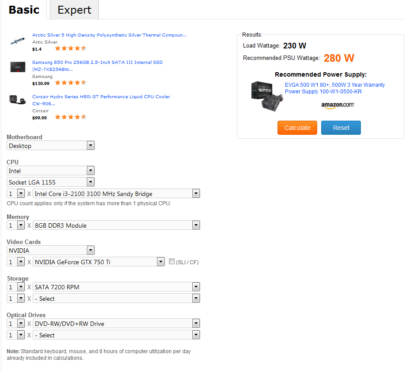The height and width of the screenshot is (373, 405).
Task: Open the Corsair Hydro H80i GT cooler link
Action: [101, 100]
